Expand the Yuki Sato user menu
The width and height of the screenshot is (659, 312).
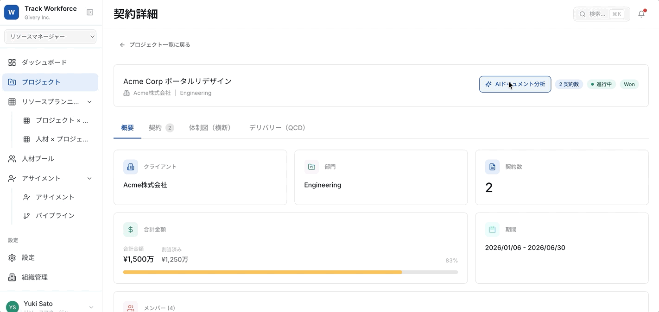tap(91, 307)
